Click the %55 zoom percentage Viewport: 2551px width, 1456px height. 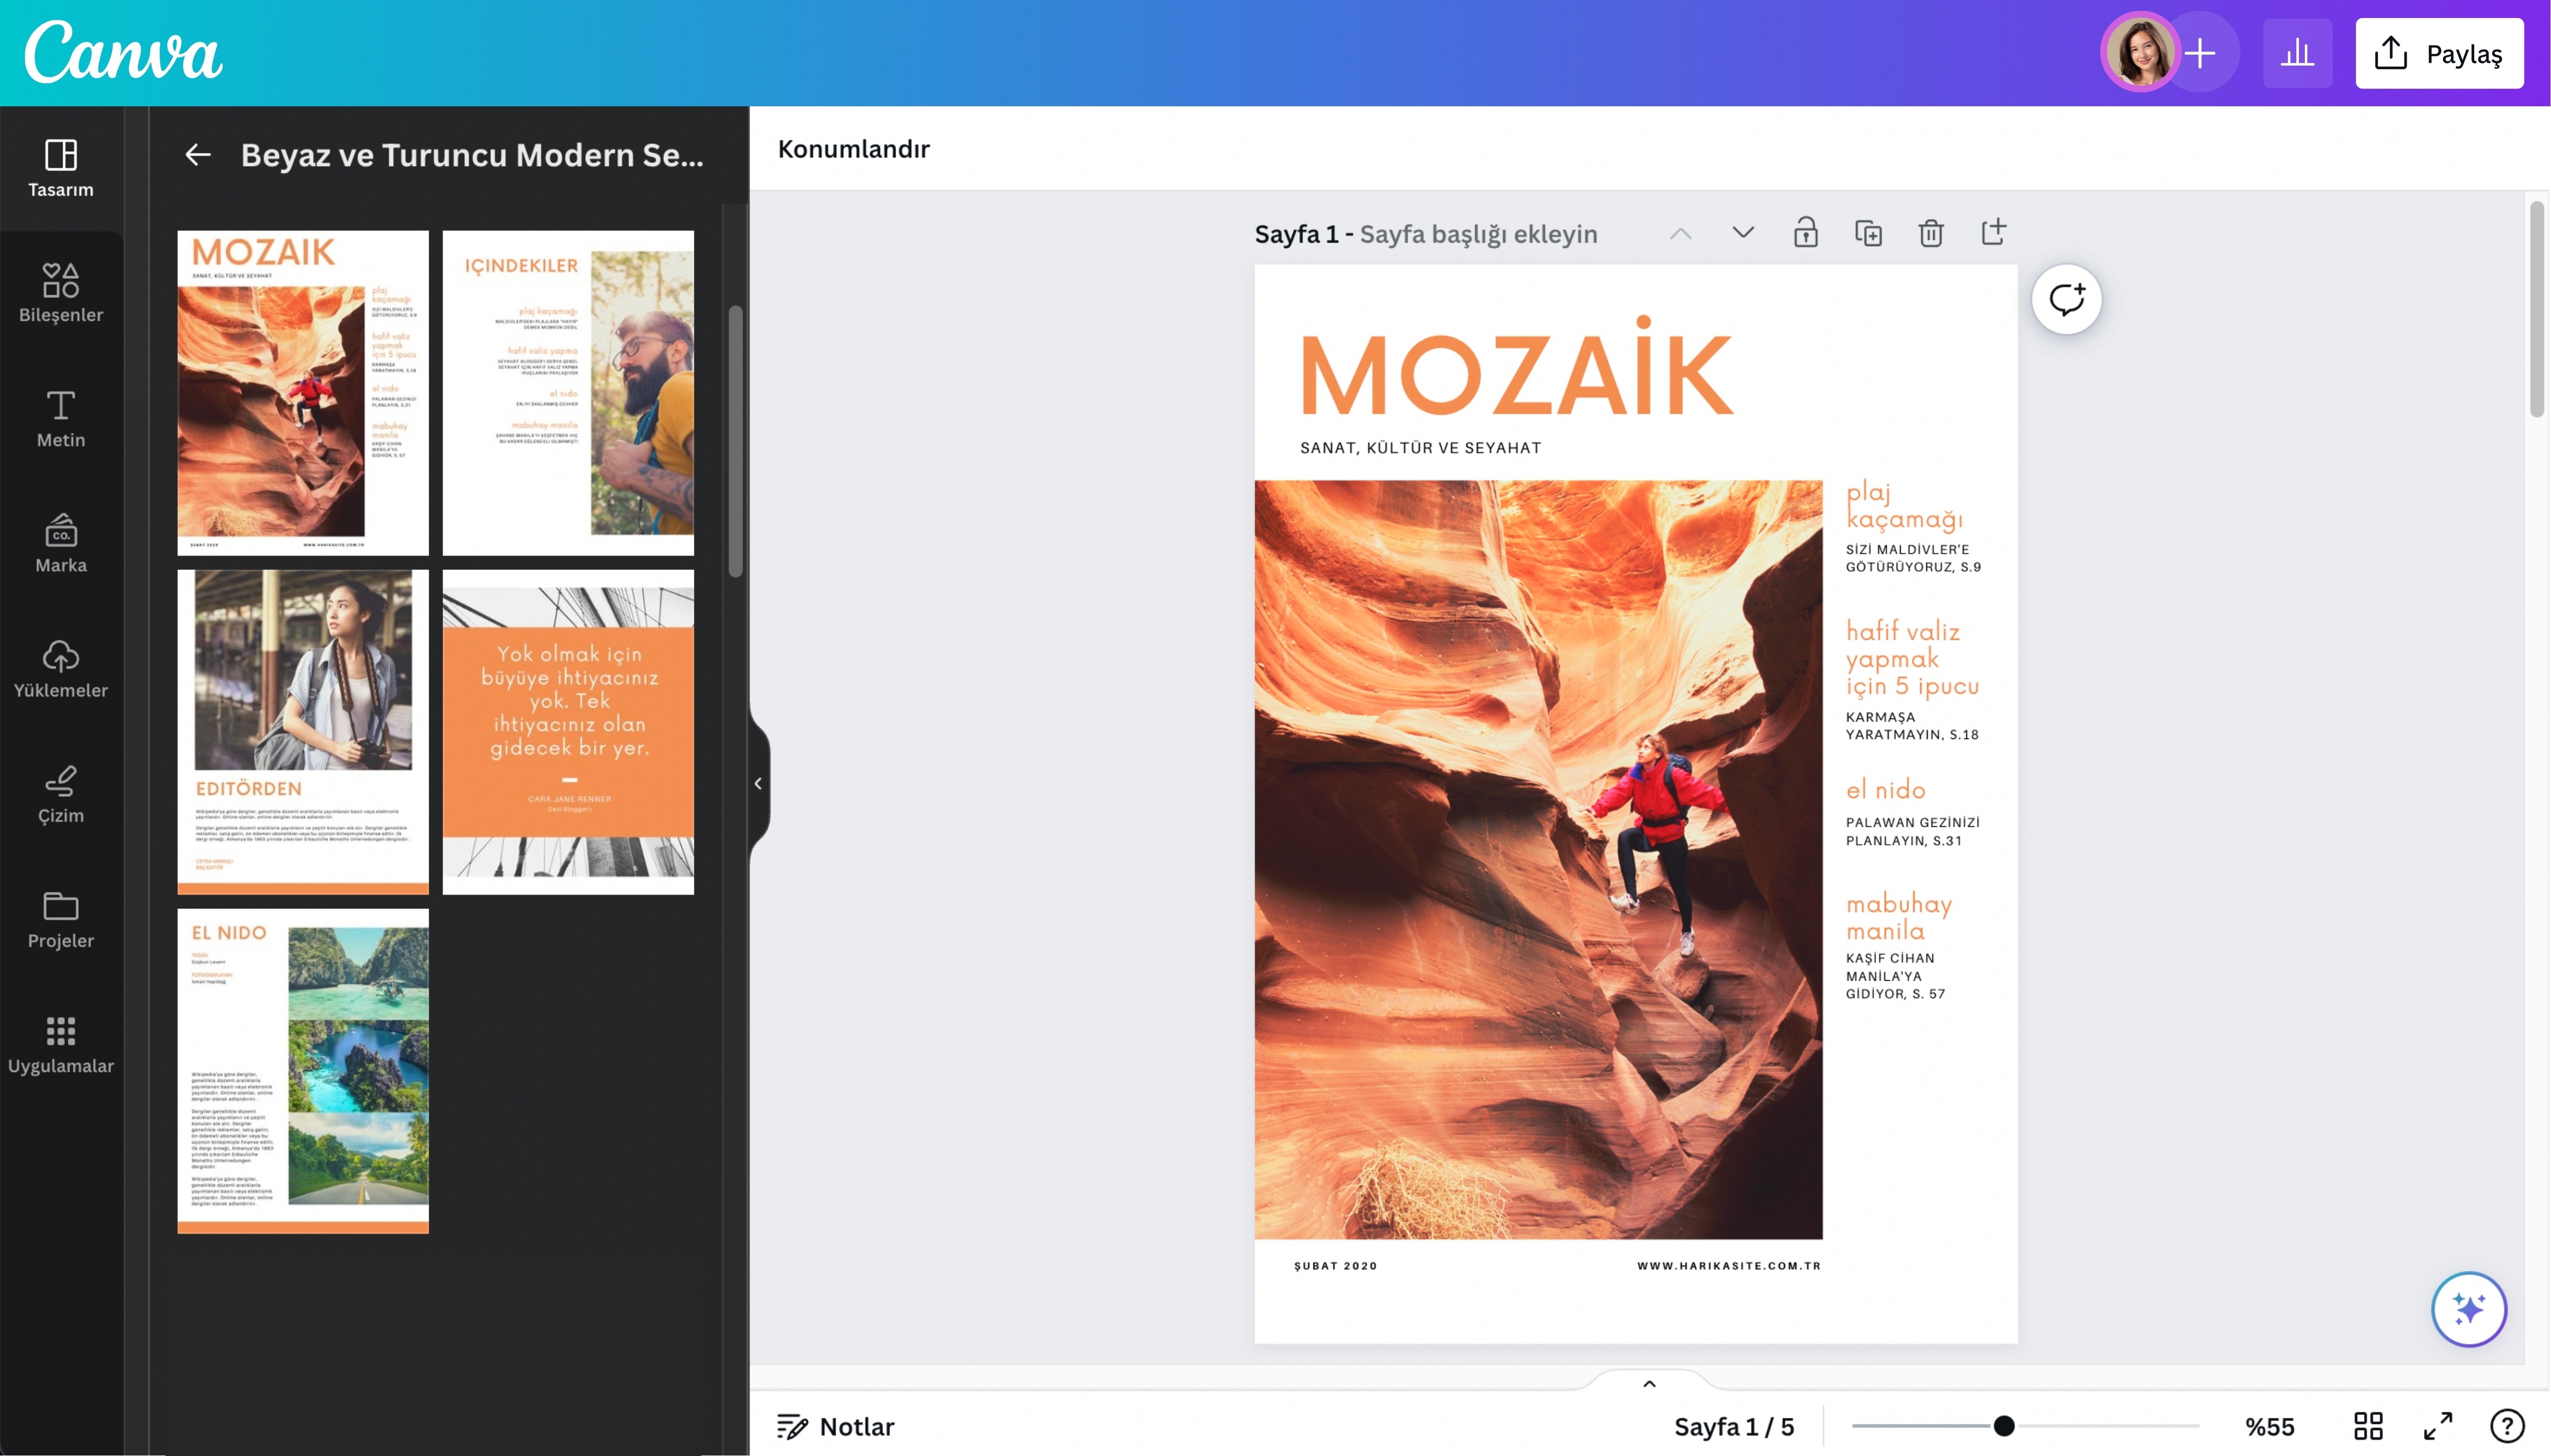(x=2270, y=1426)
